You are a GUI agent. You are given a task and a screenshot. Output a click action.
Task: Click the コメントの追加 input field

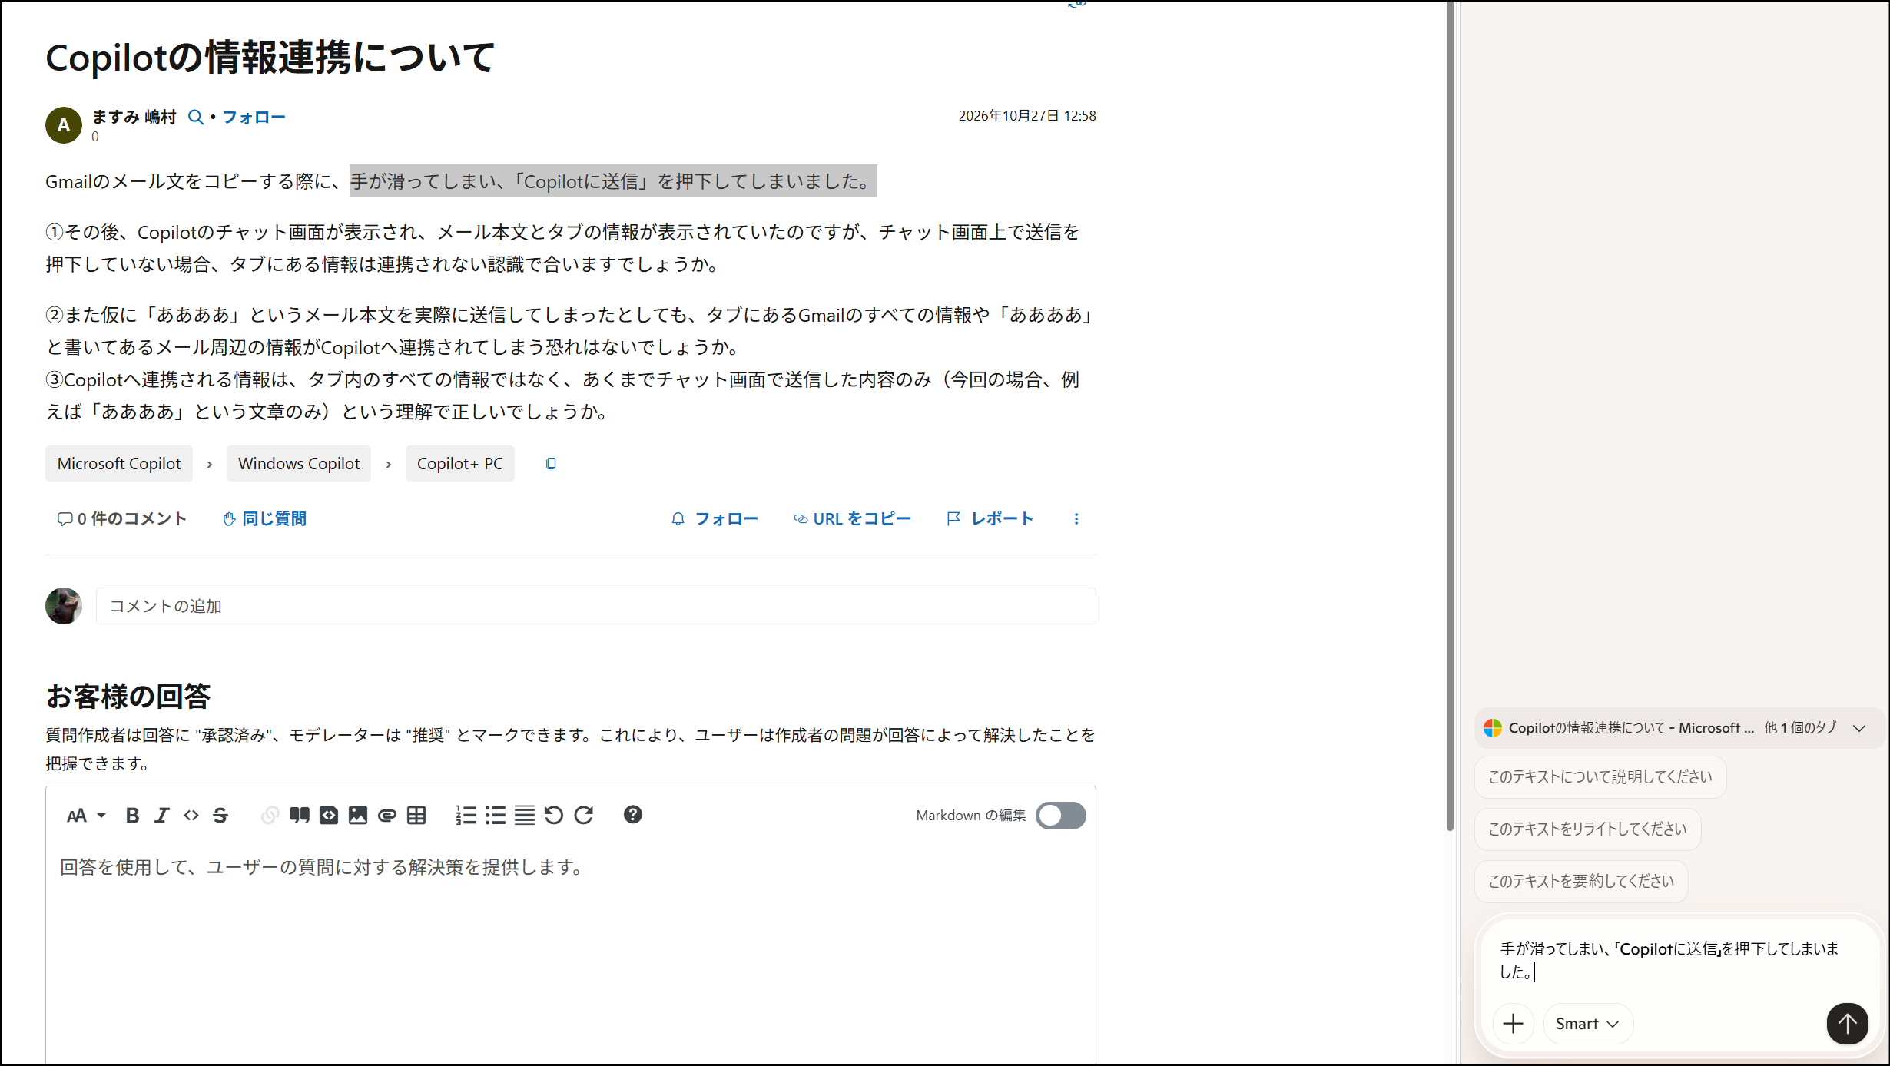(x=595, y=606)
